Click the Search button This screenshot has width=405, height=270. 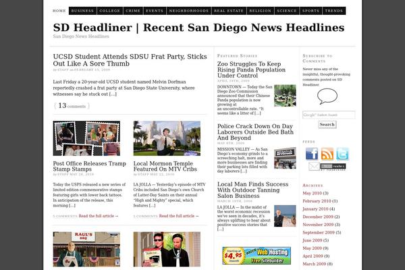[x=327, y=124]
